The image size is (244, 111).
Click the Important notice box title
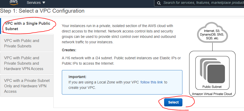click(77, 77)
